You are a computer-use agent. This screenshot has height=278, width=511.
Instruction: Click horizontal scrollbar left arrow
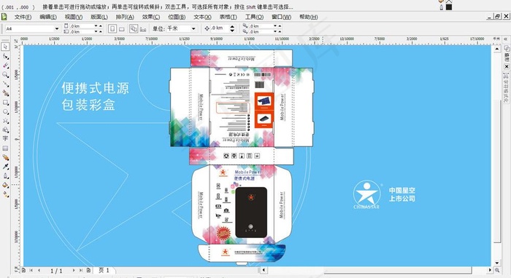(264, 270)
